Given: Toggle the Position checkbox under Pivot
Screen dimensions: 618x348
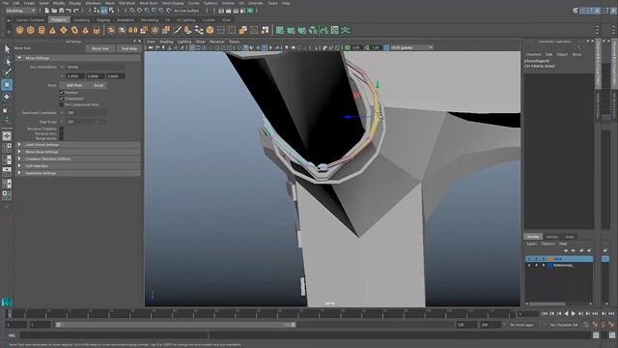Looking at the screenshot, I should click(62, 93).
